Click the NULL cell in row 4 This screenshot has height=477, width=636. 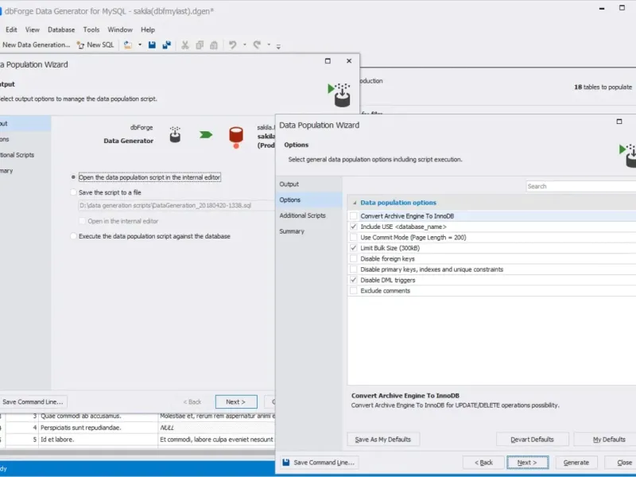pos(216,428)
